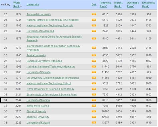Toggle the World Rank sort arrow

pyautogui.click(x=21, y=6)
